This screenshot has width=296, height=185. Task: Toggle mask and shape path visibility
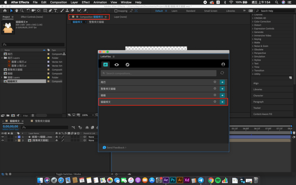78,115
